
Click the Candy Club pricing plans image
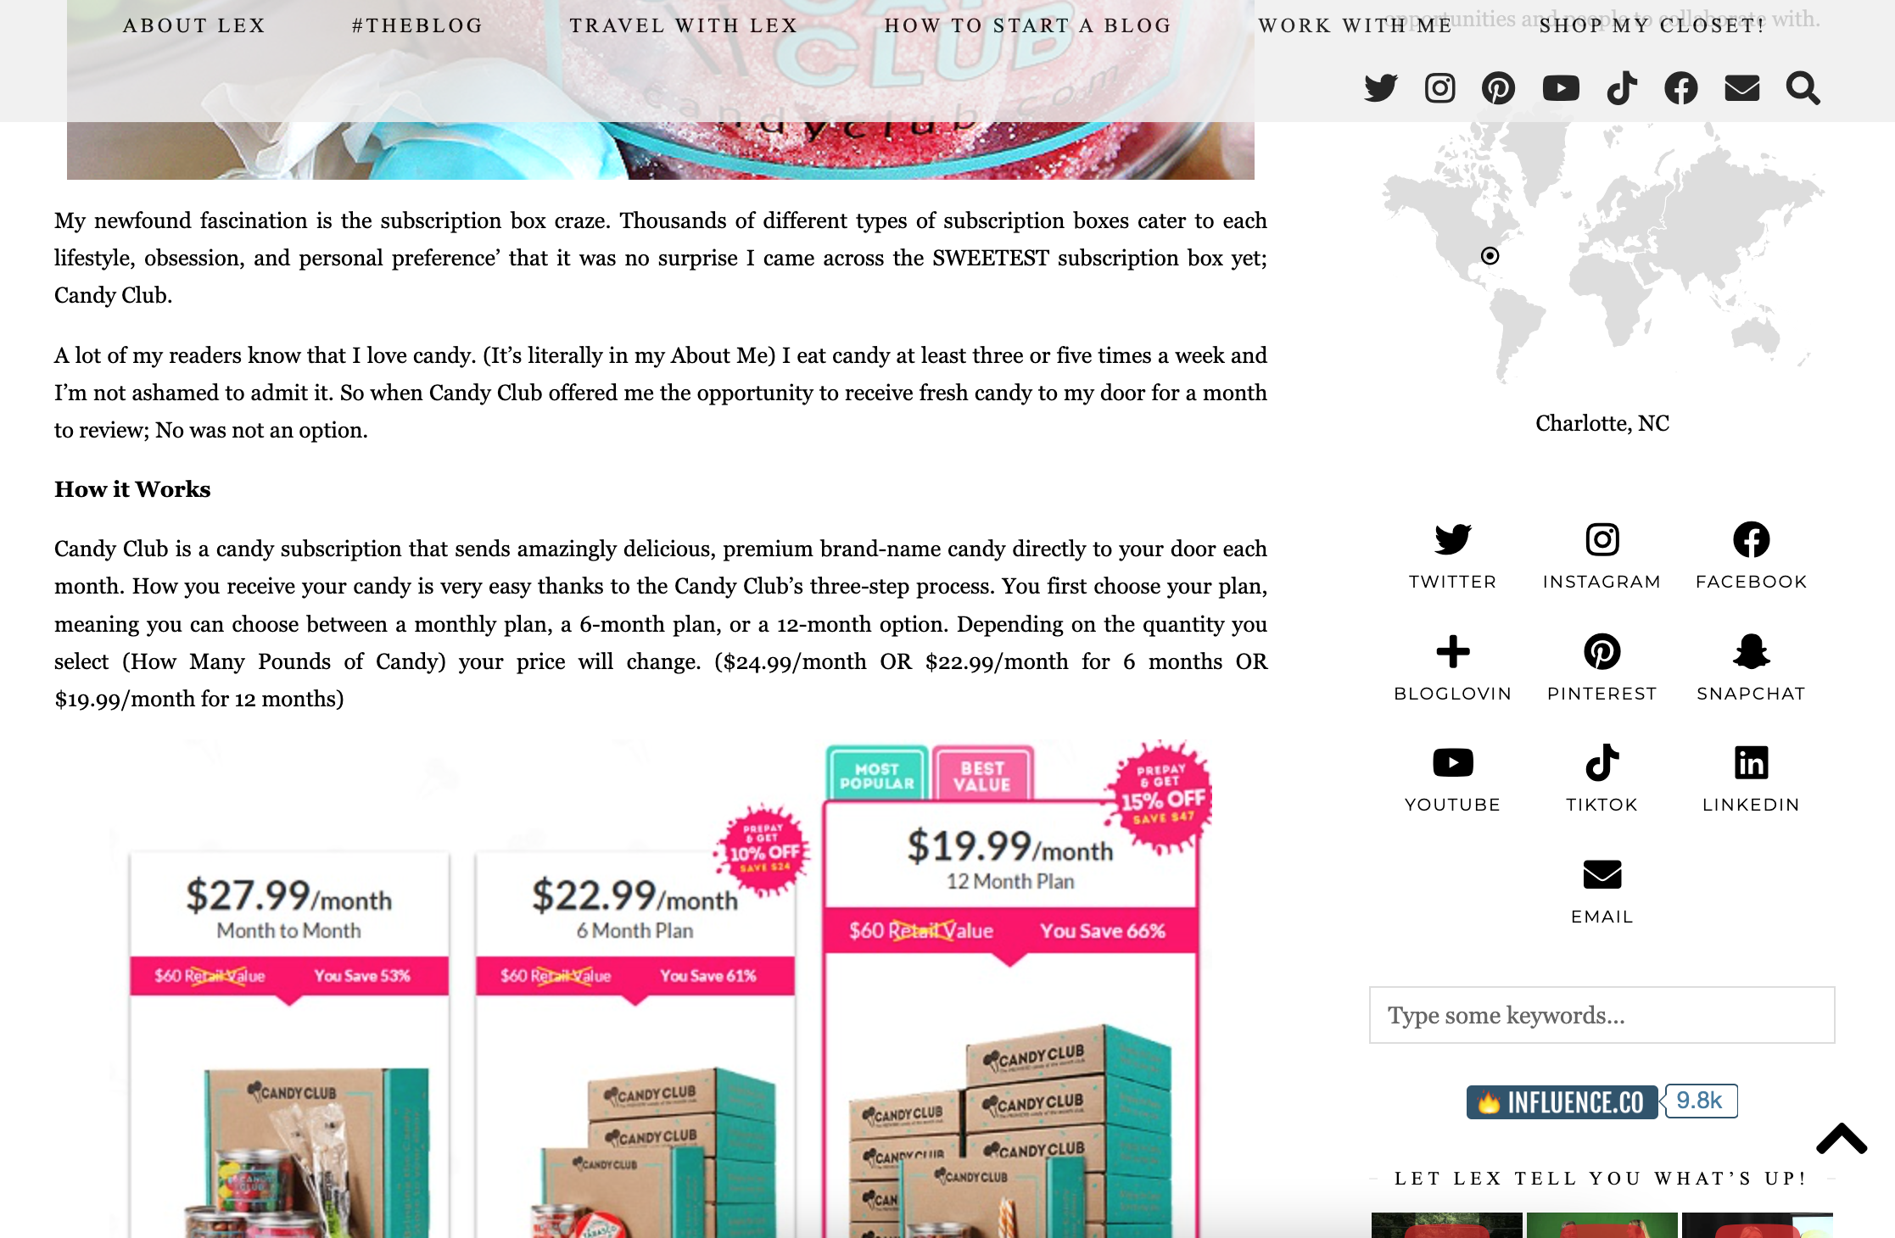point(661,988)
